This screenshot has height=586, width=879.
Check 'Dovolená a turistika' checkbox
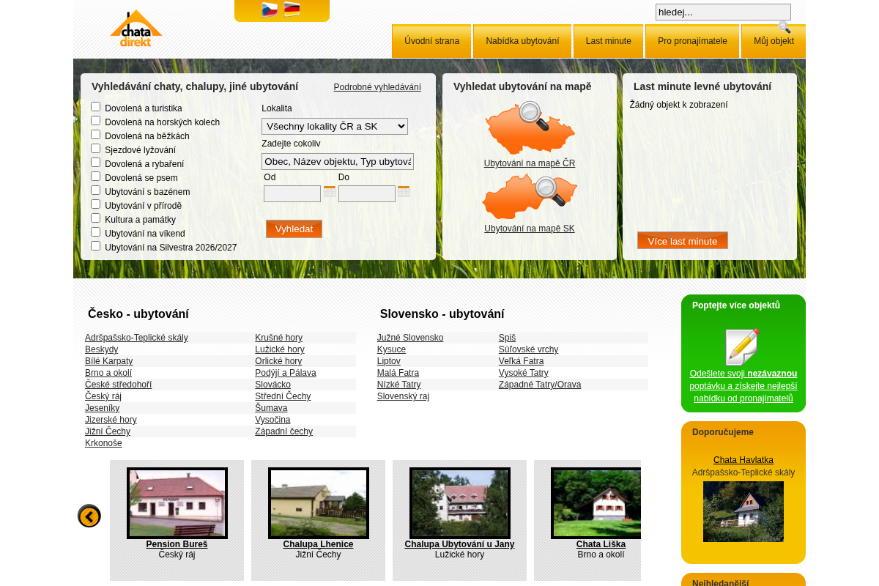tap(95, 107)
